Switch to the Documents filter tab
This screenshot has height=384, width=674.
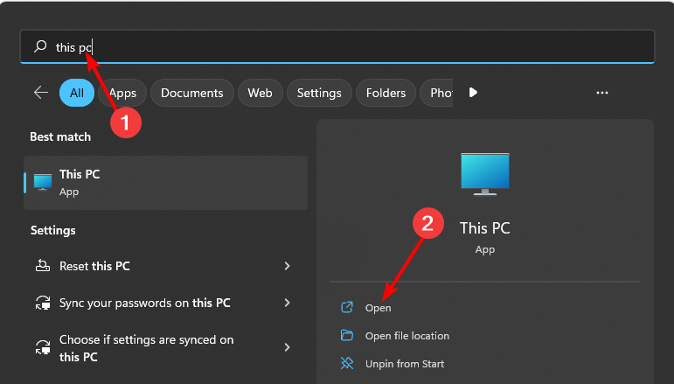[192, 93]
